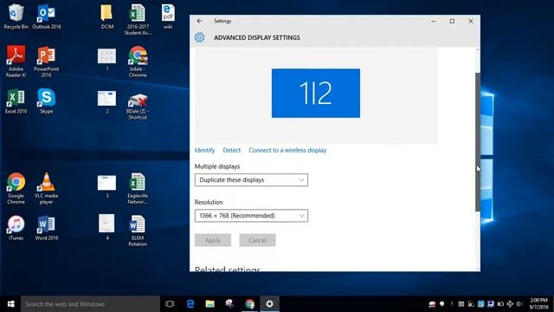The height and width of the screenshot is (312, 554).
Task: Click the Search the web and Windows box
Action: pyautogui.click(x=90, y=304)
